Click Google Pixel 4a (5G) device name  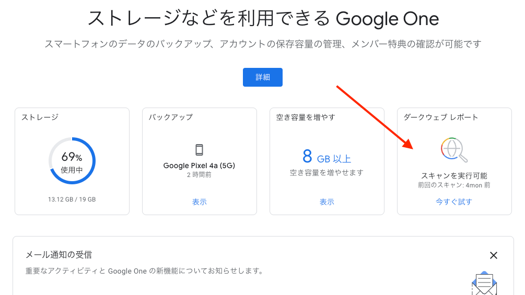199,166
